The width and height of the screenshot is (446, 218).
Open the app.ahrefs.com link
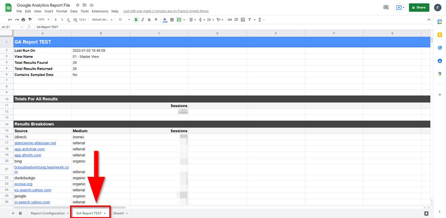pyautogui.click(x=28, y=155)
